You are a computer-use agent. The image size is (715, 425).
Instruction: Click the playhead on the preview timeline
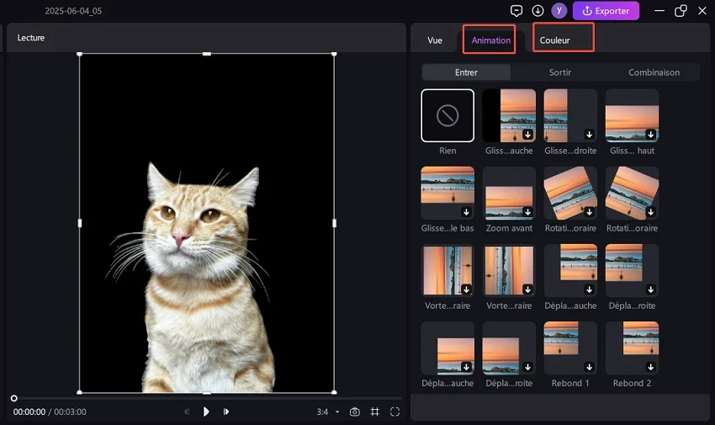tap(13, 398)
